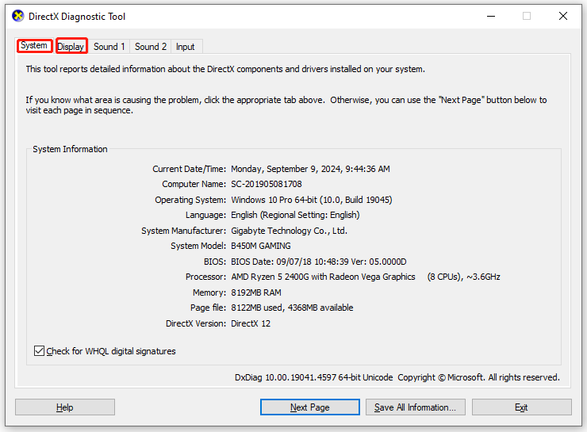Click the 8192MB RAM memory value
The width and height of the screenshot is (587, 432).
point(256,292)
